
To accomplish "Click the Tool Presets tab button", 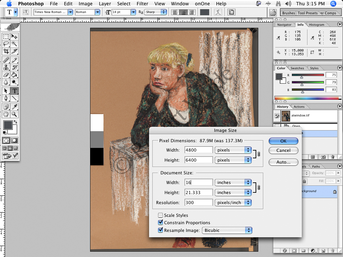I will pos(307,13).
